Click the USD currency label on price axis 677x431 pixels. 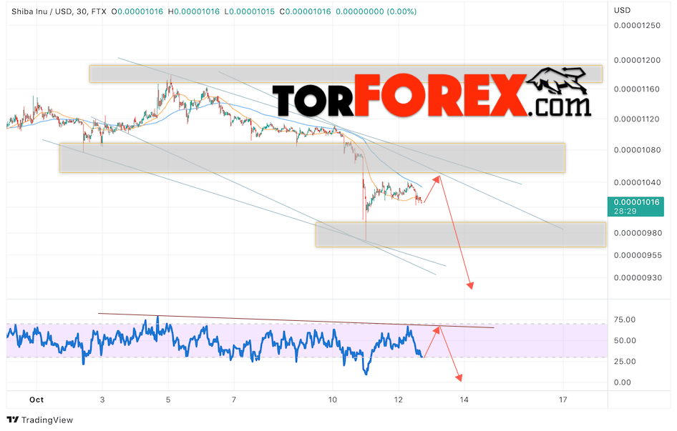[x=622, y=10]
